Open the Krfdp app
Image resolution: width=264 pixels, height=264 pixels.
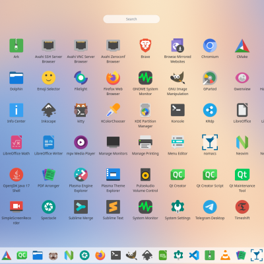[x=210, y=110]
